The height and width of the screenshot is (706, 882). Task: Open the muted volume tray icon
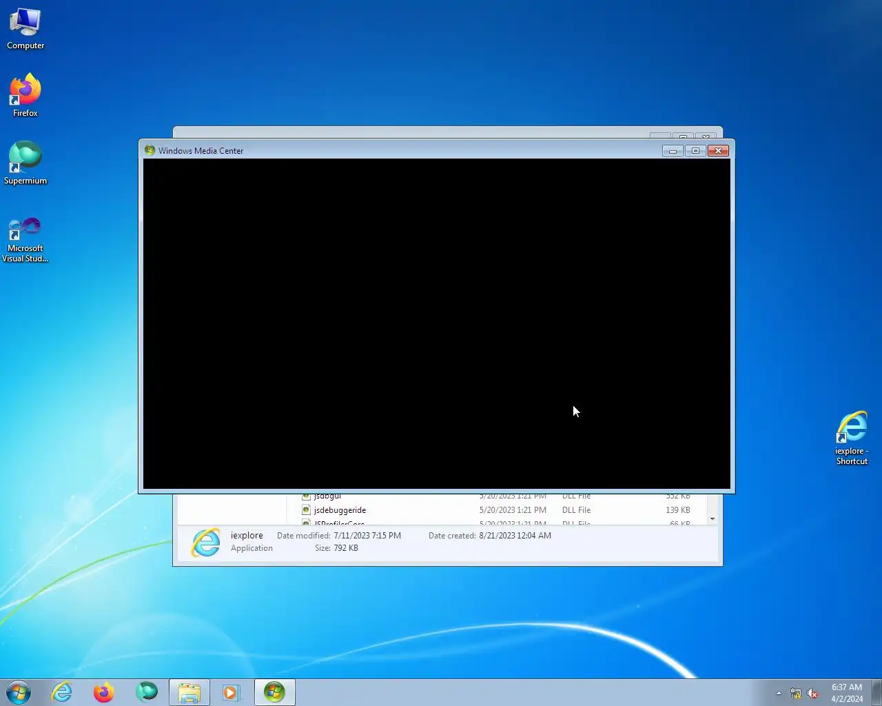tap(813, 693)
